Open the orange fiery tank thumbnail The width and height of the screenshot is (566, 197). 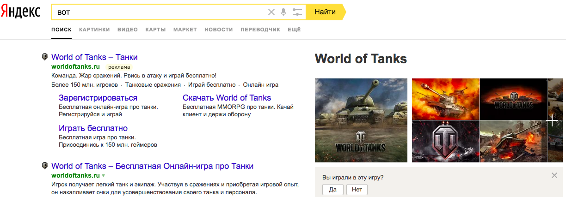point(445,99)
